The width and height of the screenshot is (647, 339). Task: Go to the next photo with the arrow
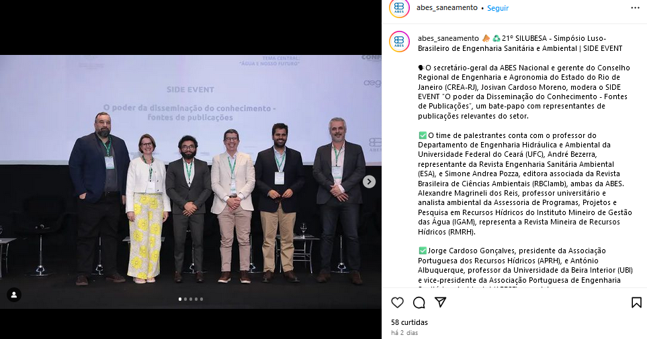pos(369,182)
